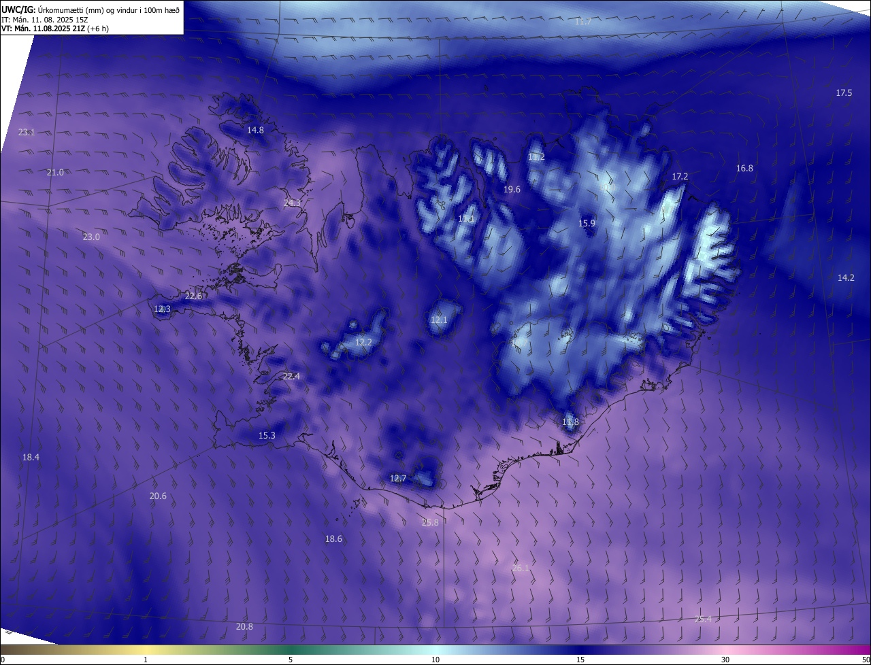Click the 20.6 value label
This screenshot has width=871, height=665.
[158, 496]
